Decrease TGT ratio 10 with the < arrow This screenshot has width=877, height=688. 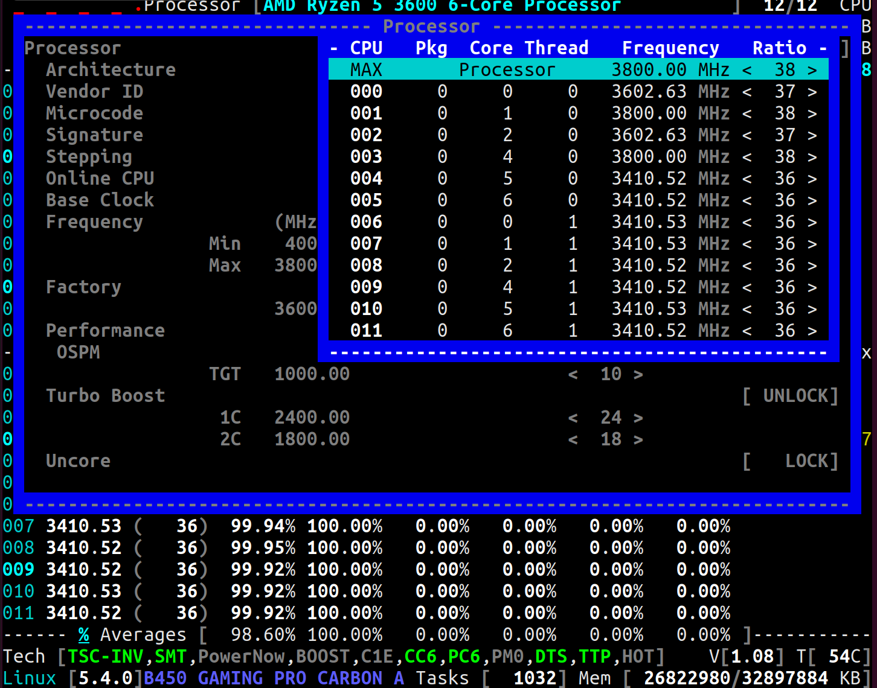coord(573,374)
